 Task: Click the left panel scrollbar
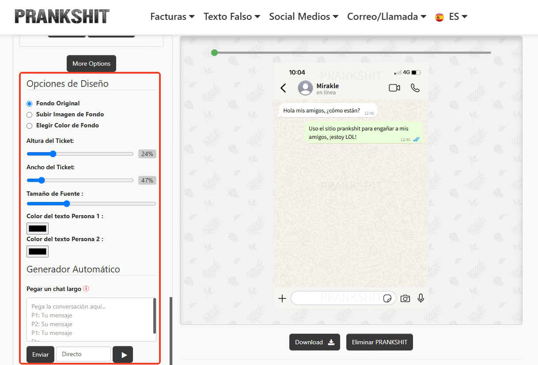pos(171,331)
